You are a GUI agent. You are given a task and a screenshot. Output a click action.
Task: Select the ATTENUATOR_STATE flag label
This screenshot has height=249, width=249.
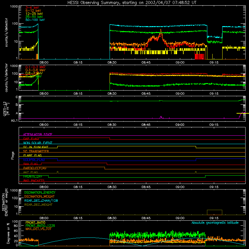38,134
